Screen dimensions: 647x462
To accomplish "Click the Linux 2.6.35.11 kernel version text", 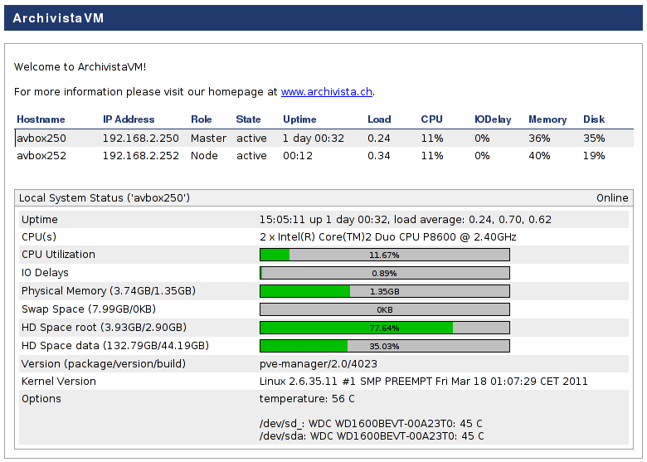I will coord(423,382).
